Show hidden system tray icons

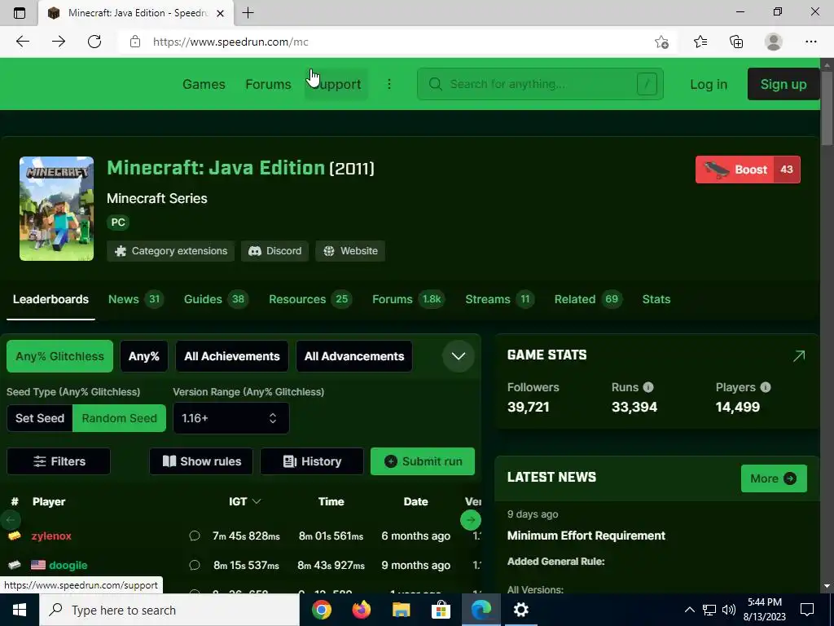pyautogui.click(x=689, y=610)
